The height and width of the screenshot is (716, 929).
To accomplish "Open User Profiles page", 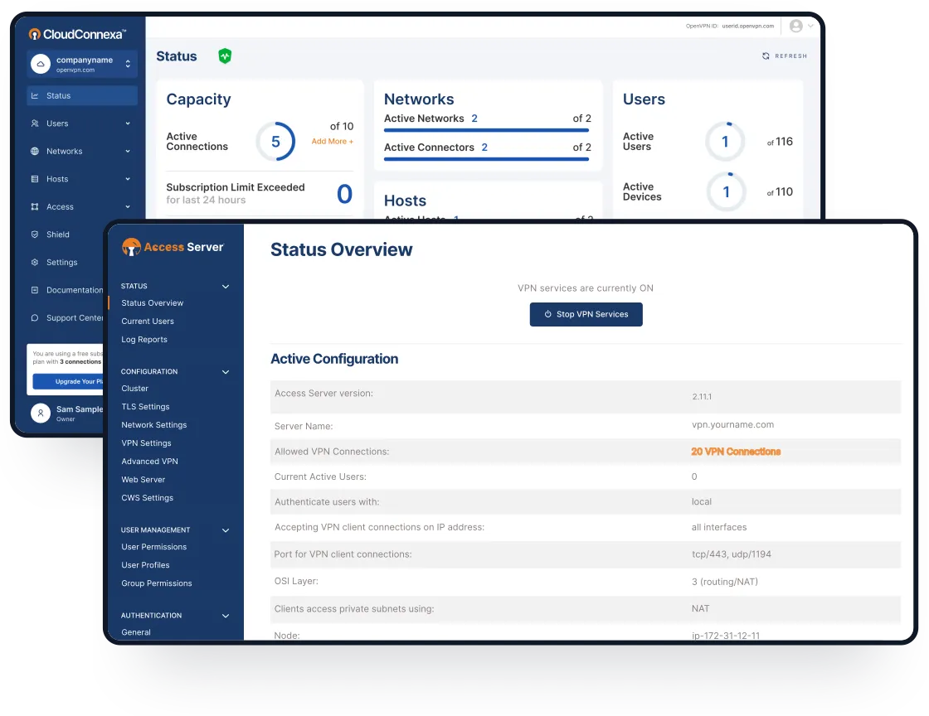I will coord(145,565).
